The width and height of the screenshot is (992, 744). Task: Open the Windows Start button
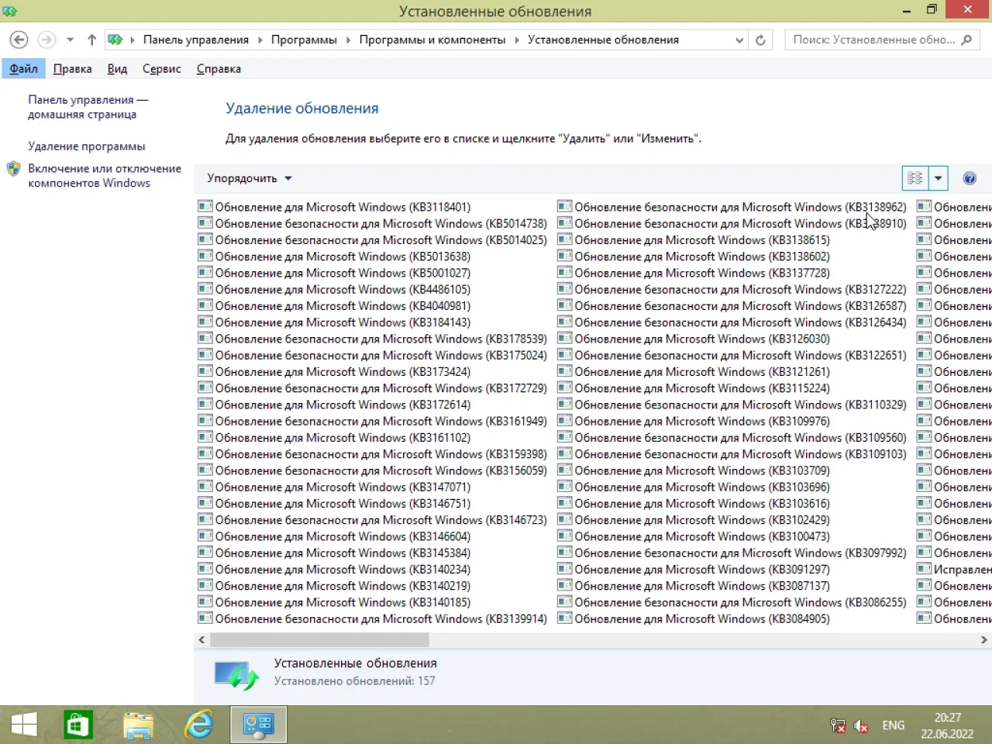(24, 725)
